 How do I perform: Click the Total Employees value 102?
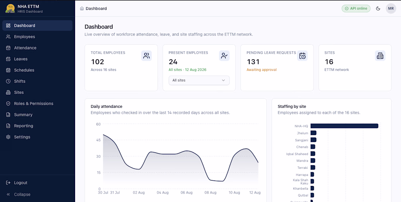click(97, 62)
